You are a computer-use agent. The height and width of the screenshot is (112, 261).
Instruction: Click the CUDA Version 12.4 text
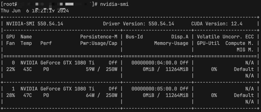coord(217,24)
